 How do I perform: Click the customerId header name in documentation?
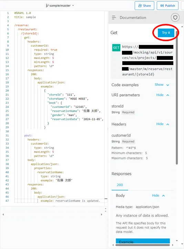pos(121,135)
